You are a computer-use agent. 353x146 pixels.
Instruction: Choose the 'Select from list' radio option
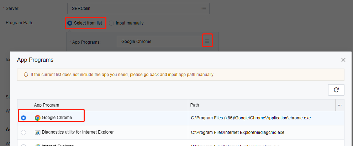[70, 23]
